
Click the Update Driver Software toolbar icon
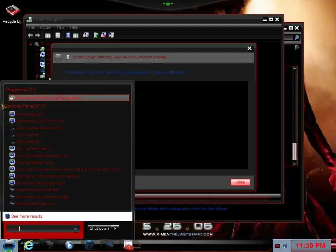pyautogui.click(x=96, y=35)
